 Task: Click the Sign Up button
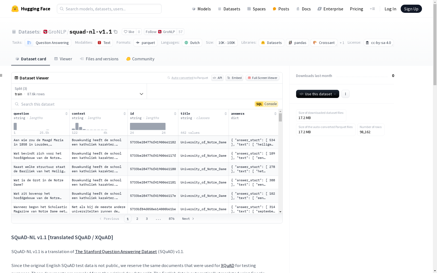pos(411,9)
